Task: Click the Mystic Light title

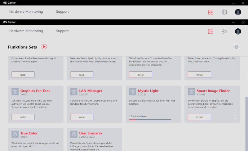Action: [148, 91]
